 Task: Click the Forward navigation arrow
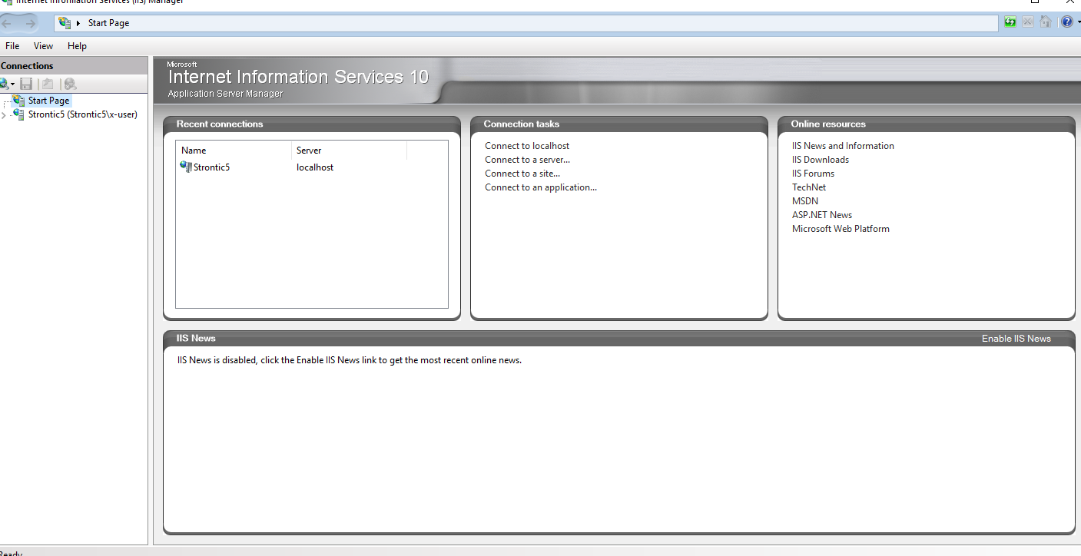30,23
